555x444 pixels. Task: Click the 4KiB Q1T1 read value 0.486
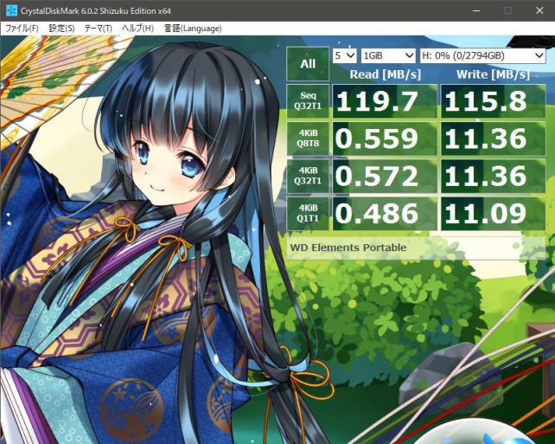[385, 214]
